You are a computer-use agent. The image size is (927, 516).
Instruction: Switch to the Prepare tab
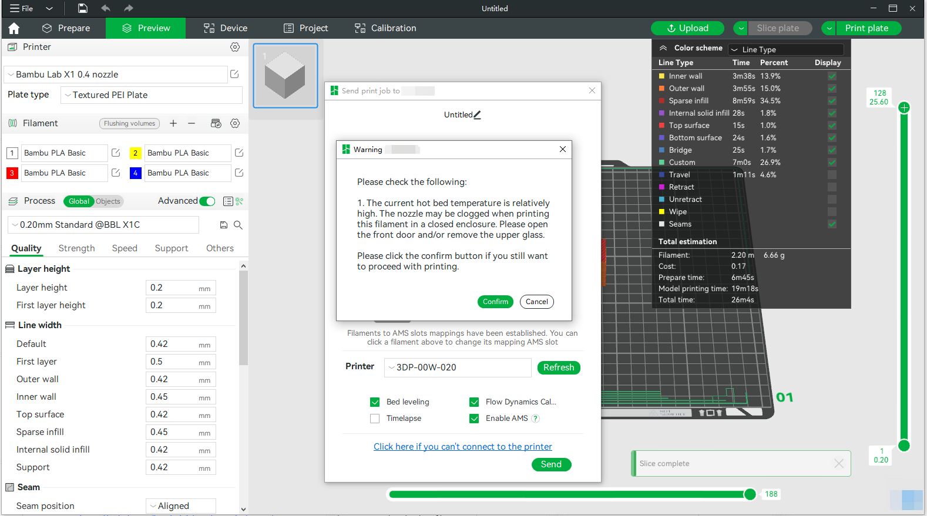tap(66, 28)
